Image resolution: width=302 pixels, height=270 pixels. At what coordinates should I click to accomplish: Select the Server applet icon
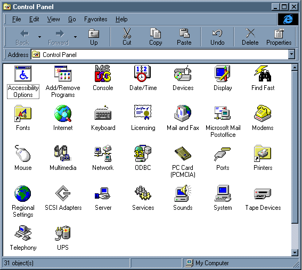[x=103, y=194]
